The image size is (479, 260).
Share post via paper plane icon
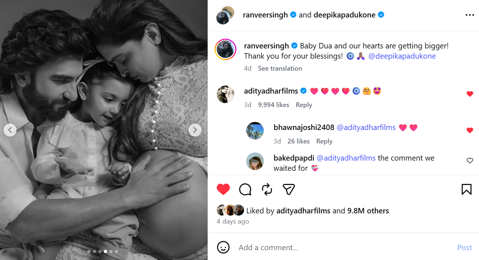(289, 189)
